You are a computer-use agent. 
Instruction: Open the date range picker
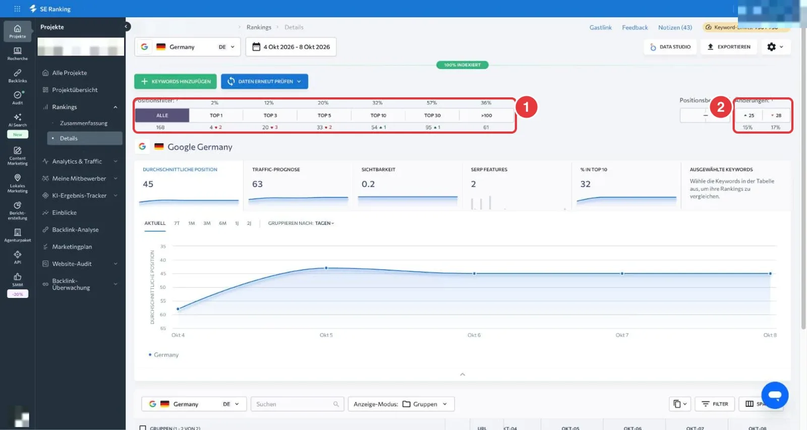coord(291,47)
